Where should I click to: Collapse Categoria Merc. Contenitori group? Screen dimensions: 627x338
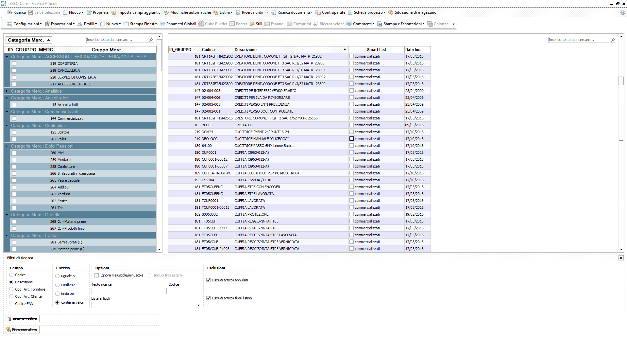pyautogui.click(x=7, y=125)
